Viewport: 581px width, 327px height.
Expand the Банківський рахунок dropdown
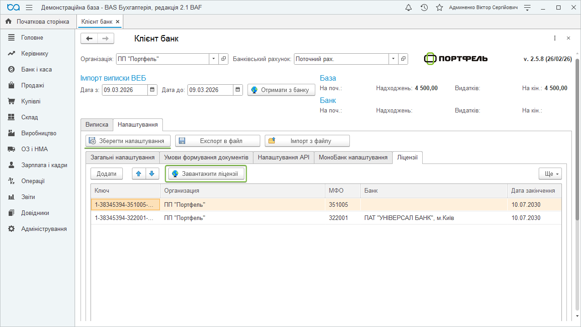(x=393, y=59)
